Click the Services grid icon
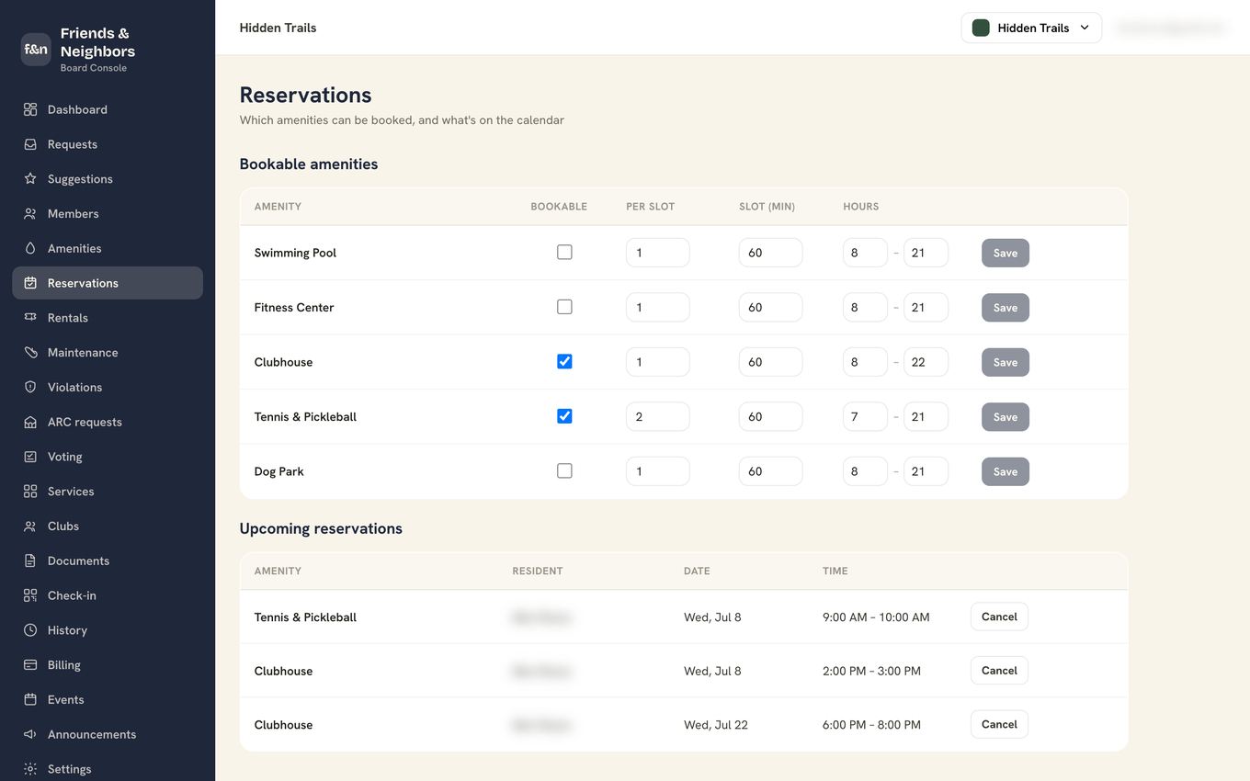 30,492
